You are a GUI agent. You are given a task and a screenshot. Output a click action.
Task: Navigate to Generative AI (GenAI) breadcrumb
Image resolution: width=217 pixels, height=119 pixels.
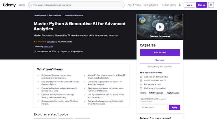click(74, 16)
